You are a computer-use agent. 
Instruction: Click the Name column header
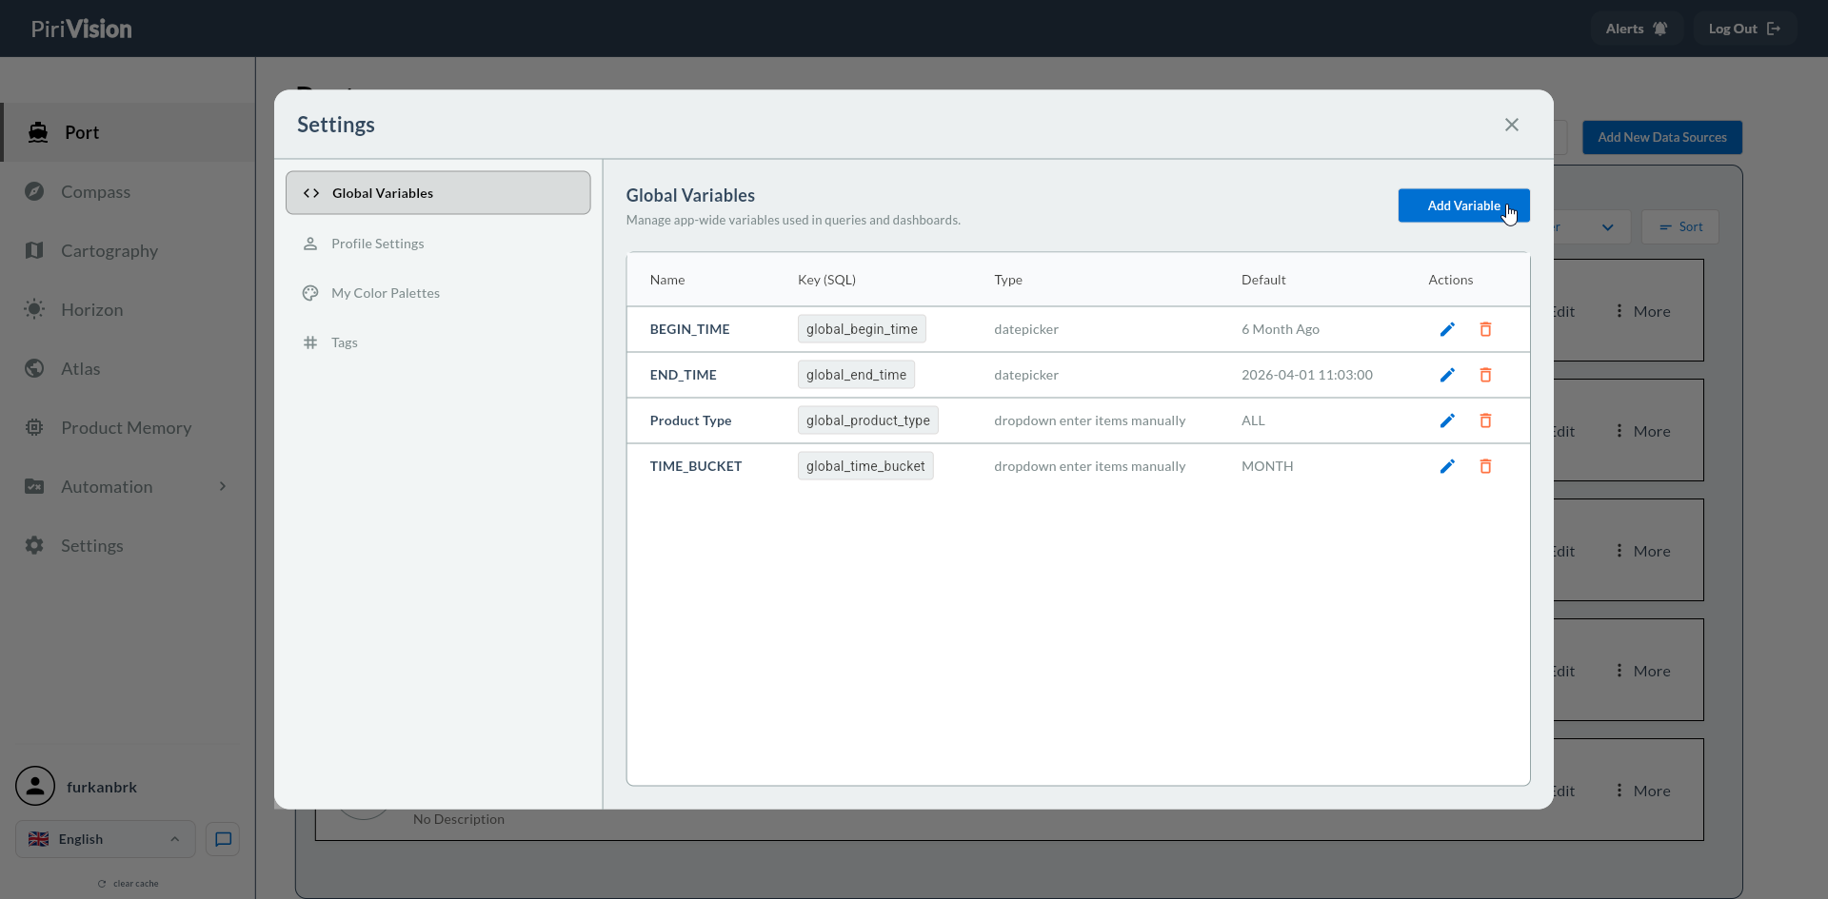tap(667, 280)
